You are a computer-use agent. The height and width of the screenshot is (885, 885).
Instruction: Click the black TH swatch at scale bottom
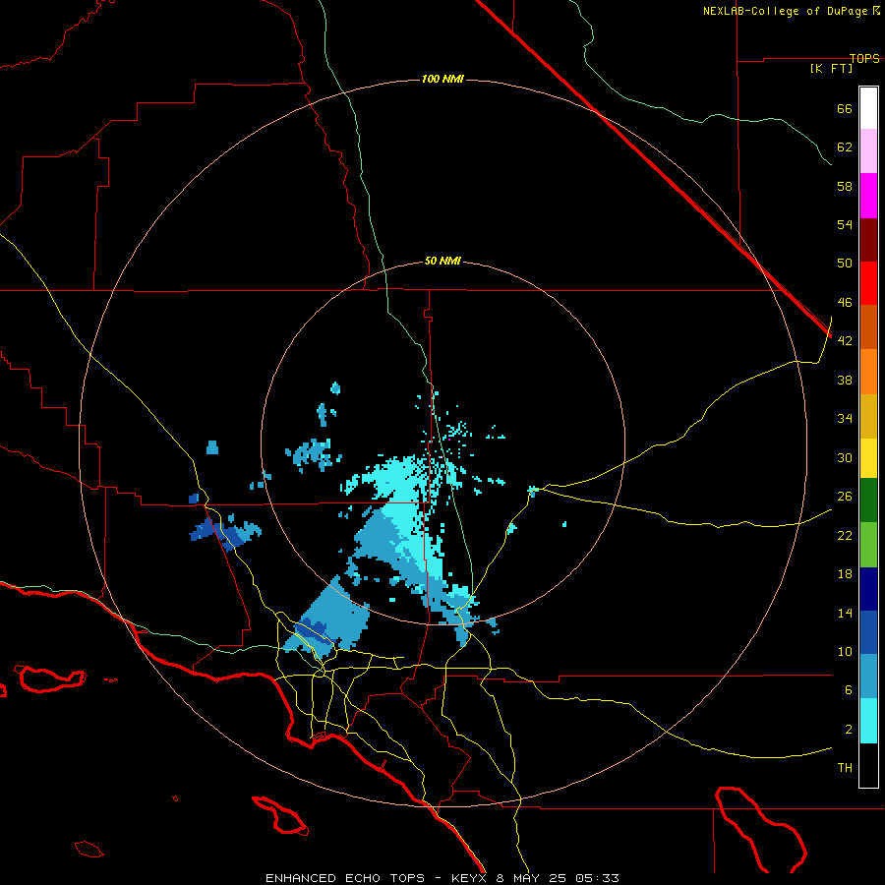pyautogui.click(x=868, y=765)
